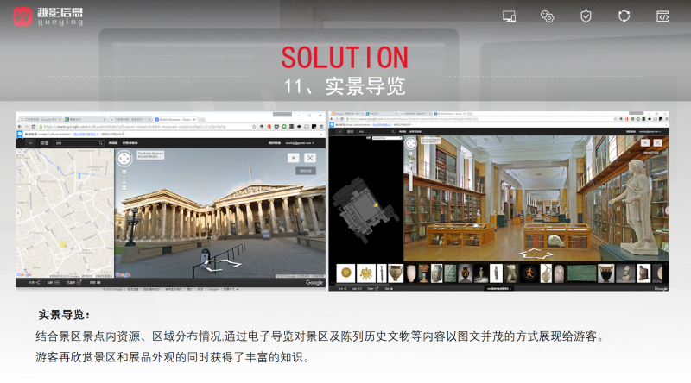
Task: Close the outdoor museum street view panel
Action: point(310,158)
